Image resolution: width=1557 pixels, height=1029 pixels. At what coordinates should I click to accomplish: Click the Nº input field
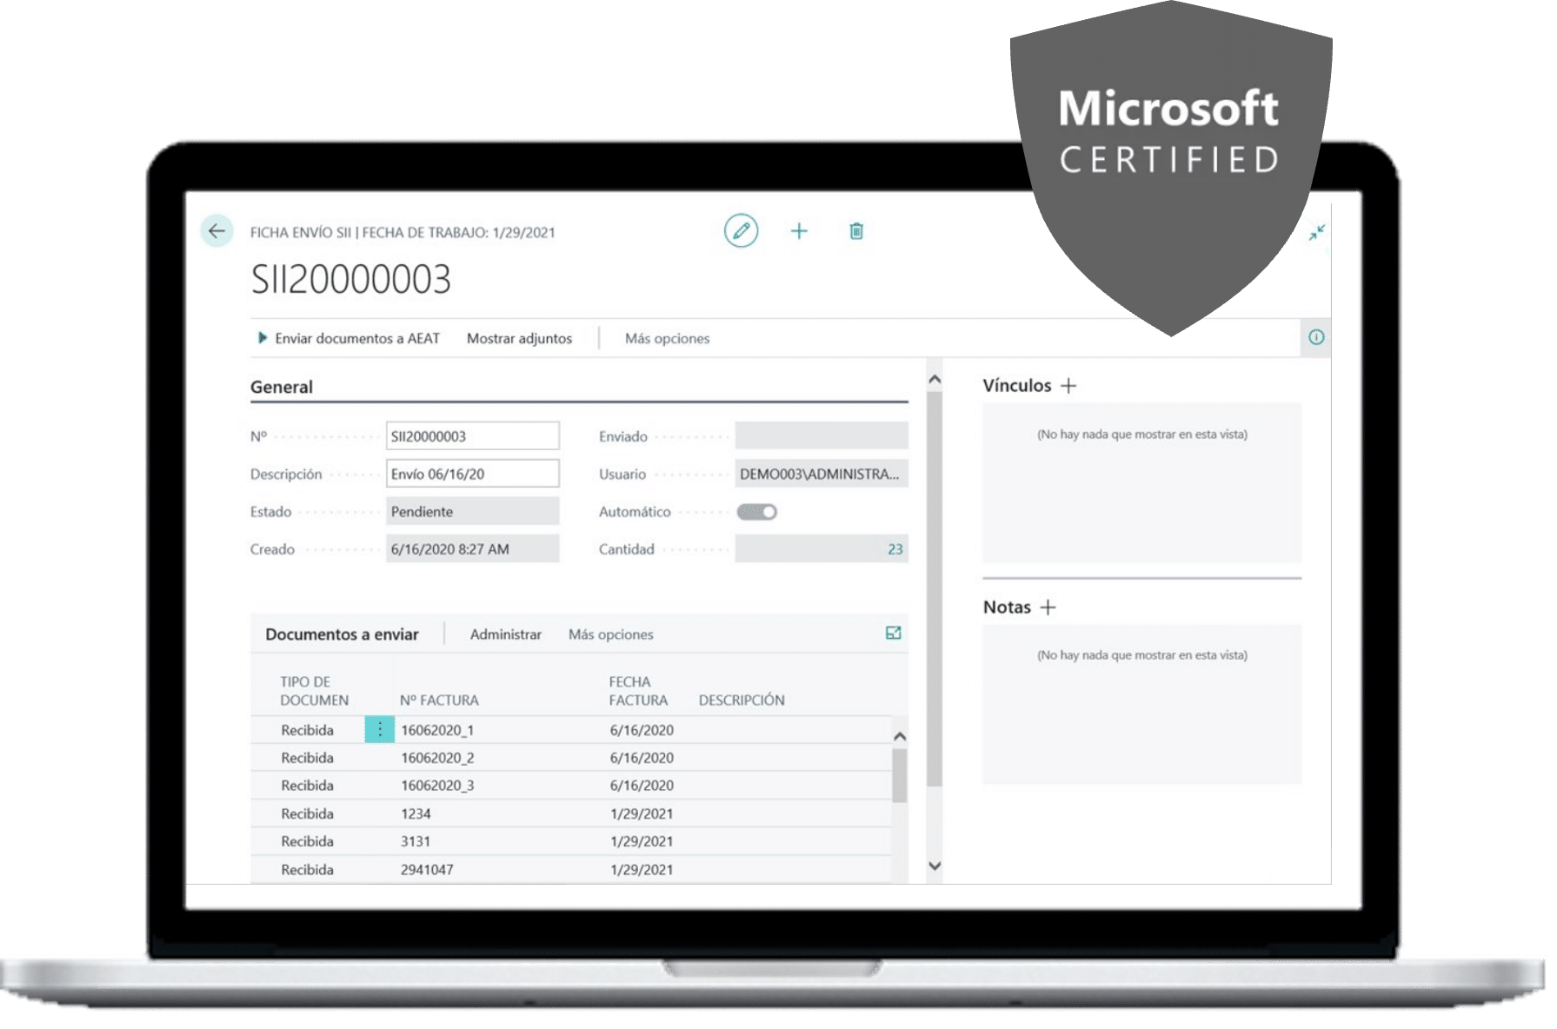pos(472,436)
